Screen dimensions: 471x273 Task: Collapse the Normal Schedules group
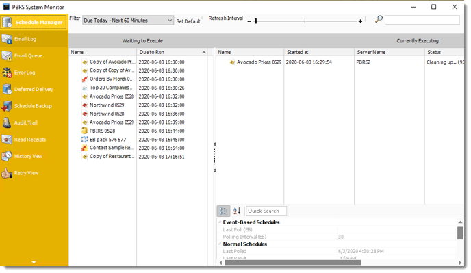click(x=220, y=244)
